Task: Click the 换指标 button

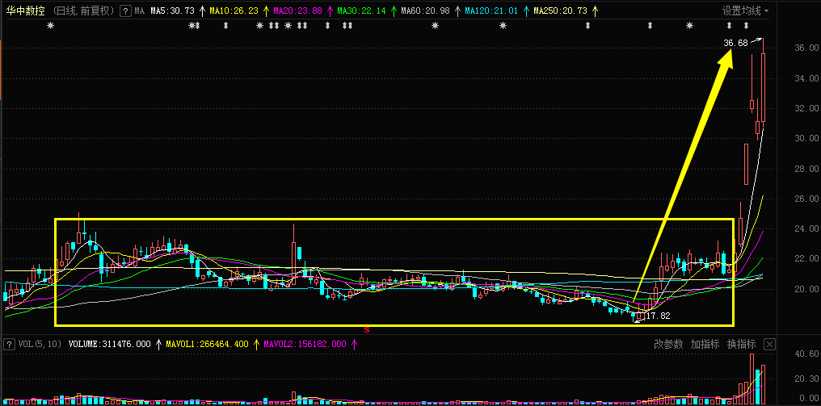Action: 742,345
